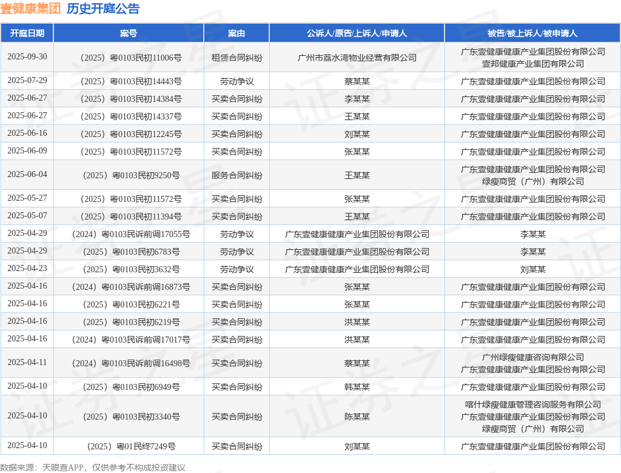Select case number 粤0103民初11394号
Viewport: 621px width, 473px height.
coord(131,216)
